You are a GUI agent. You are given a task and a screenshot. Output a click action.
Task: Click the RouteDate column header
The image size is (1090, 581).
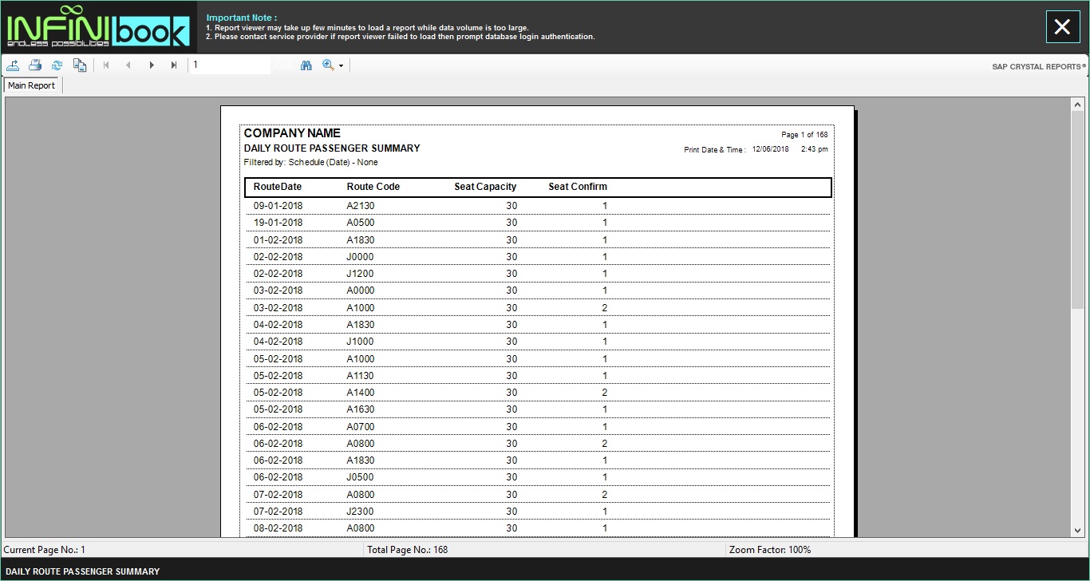pos(278,187)
